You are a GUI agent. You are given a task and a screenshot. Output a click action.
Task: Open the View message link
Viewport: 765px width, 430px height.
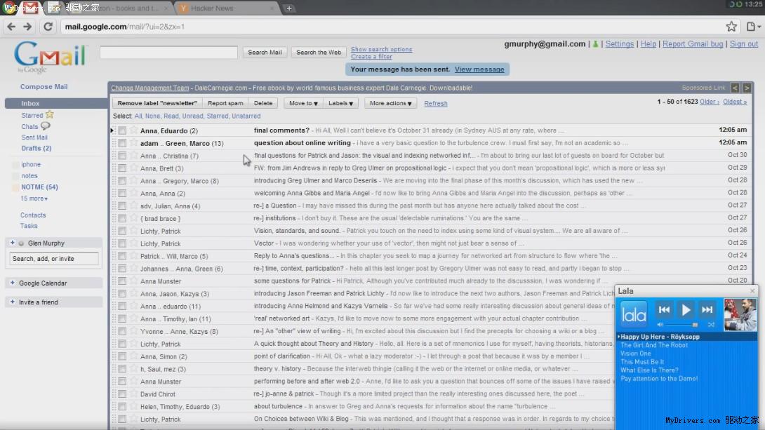pyautogui.click(x=479, y=69)
